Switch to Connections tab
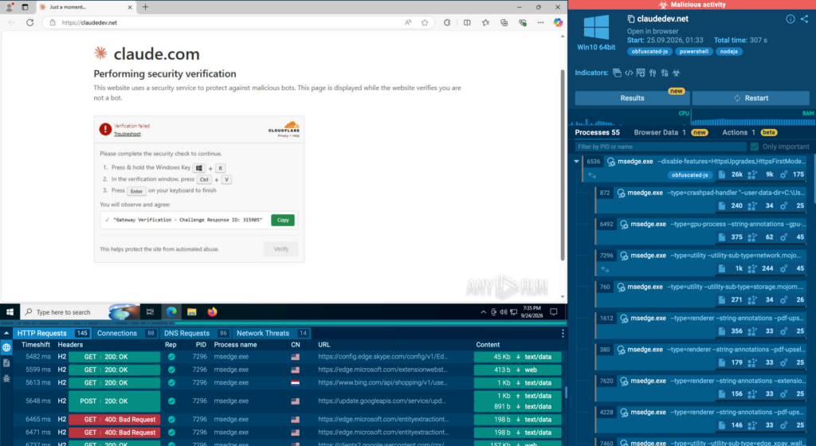The height and width of the screenshot is (446, 816). tap(126, 333)
